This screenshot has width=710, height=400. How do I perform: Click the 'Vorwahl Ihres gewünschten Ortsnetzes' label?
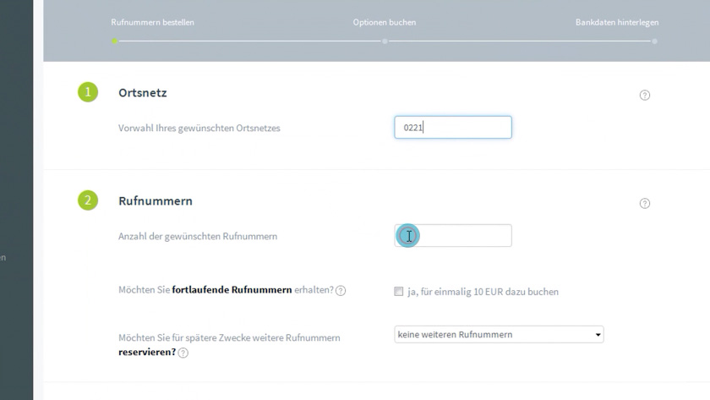pos(199,129)
